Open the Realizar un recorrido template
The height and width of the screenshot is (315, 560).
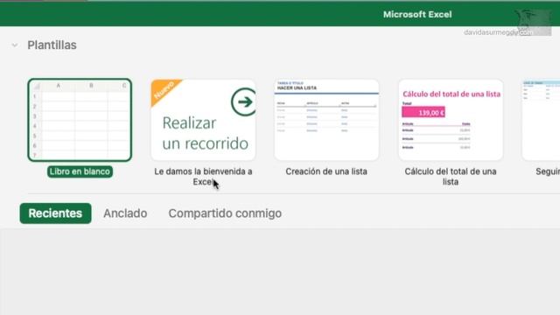pos(203,120)
